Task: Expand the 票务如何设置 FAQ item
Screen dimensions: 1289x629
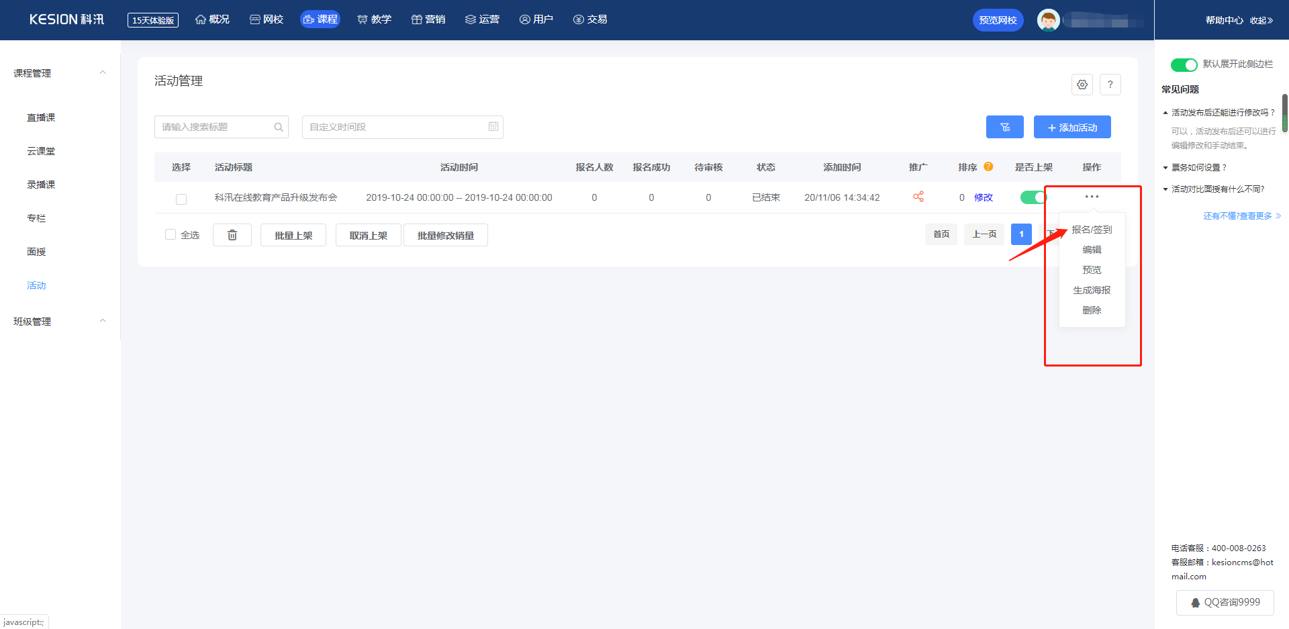Action: [1198, 168]
